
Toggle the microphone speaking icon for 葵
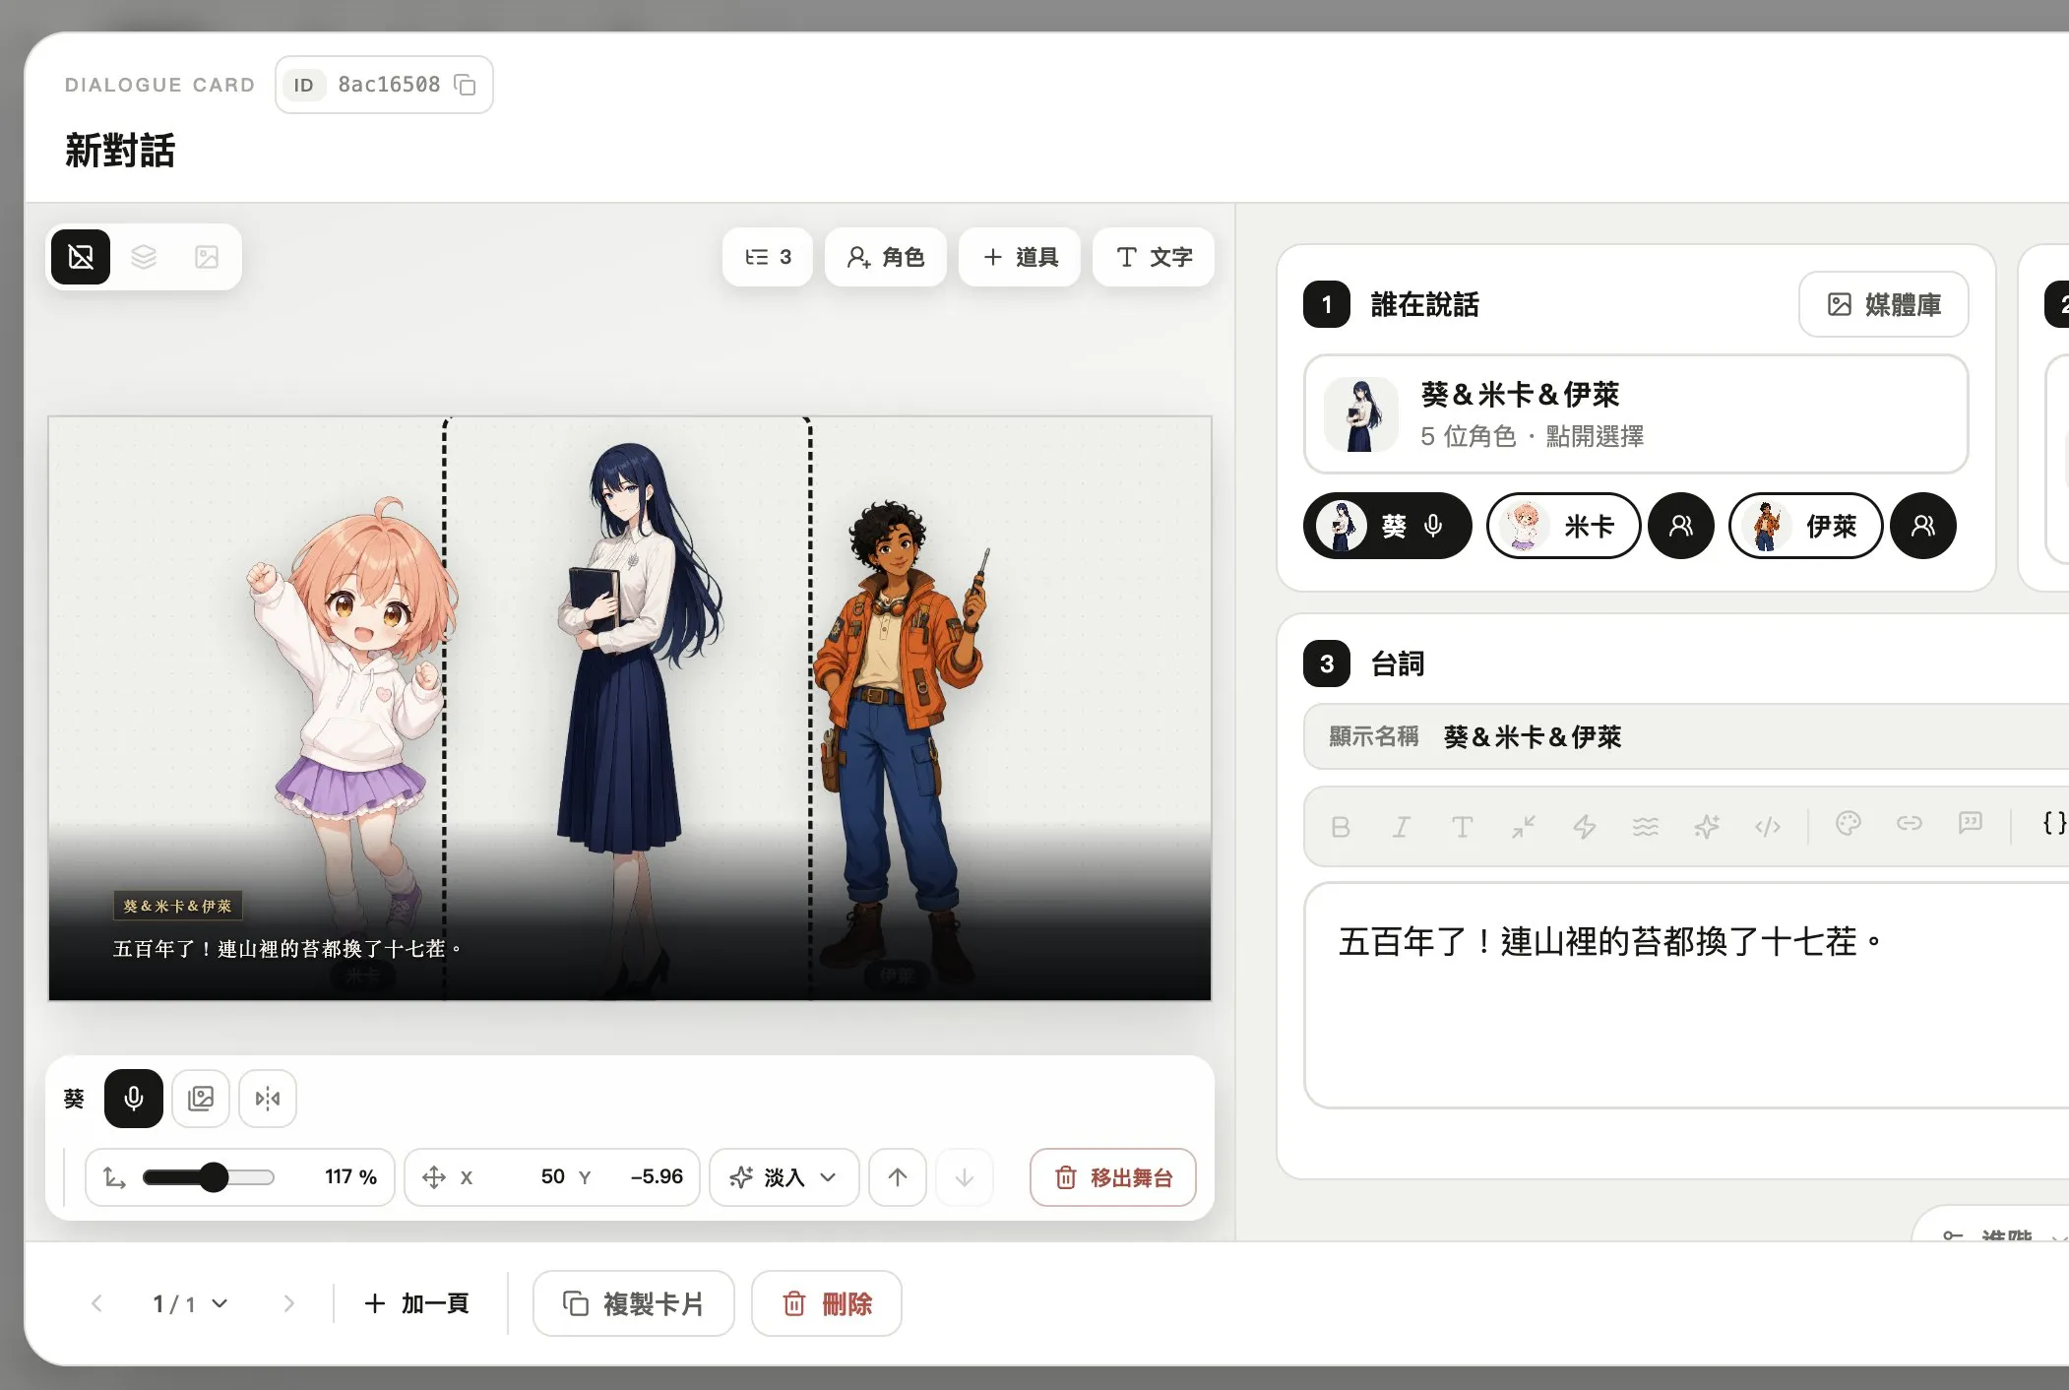(134, 1099)
